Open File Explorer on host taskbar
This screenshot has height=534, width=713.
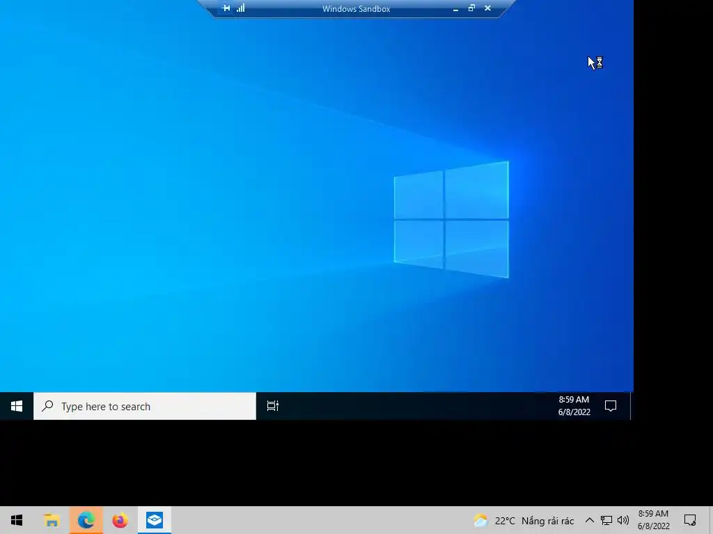click(52, 520)
